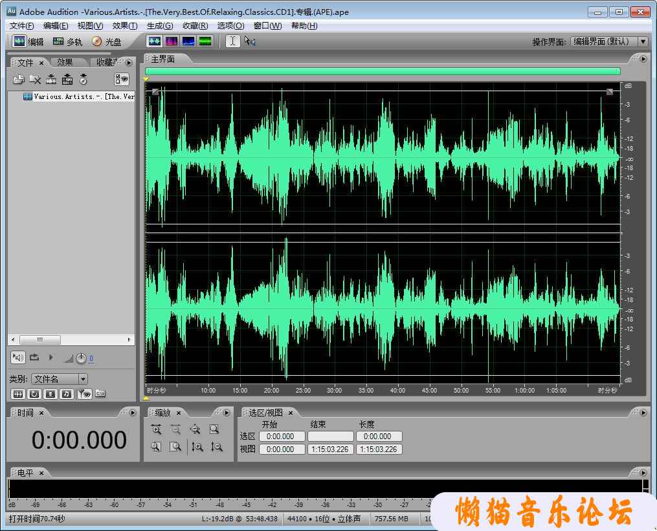The image size is (657, 531).
Task: Click the 编辑 edit view button
Action: pyautogui.click(x=28, y=41)
